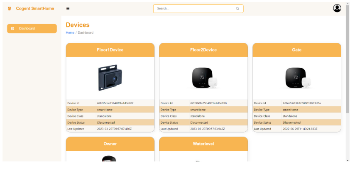Click the Dashboard grid icon in sidebar

pyautogui.click(x=12, y=29)
